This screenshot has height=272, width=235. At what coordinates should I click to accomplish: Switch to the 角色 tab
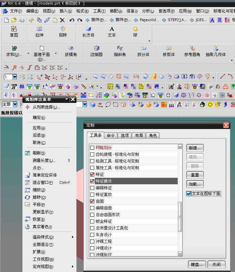[153, 135]
